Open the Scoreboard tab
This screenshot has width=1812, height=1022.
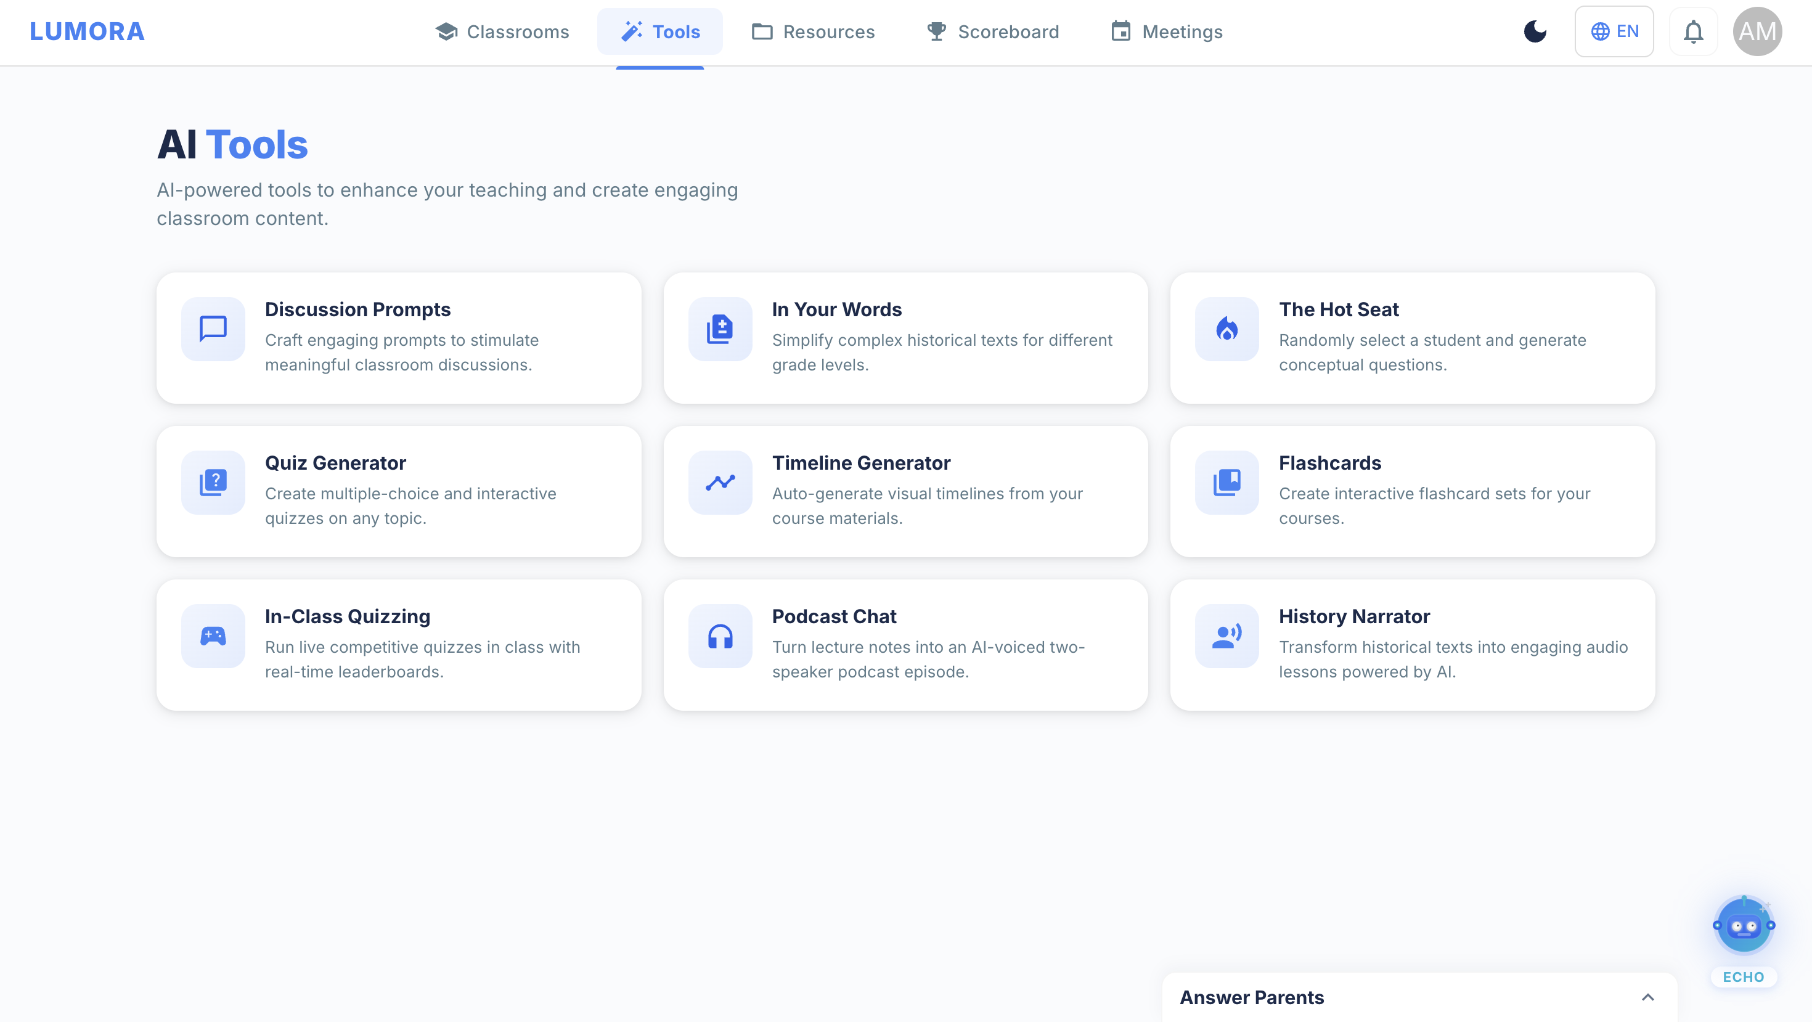click(x=992, y=31)
